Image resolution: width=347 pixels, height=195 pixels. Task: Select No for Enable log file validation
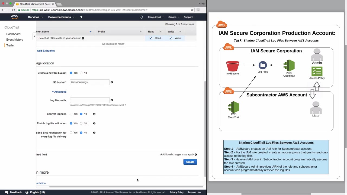click(x=81, y=123)
